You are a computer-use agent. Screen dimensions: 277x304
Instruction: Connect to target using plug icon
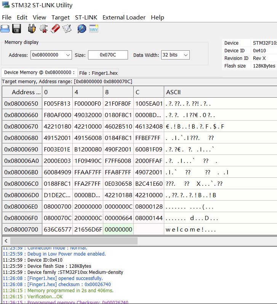[x=32, y=29]
